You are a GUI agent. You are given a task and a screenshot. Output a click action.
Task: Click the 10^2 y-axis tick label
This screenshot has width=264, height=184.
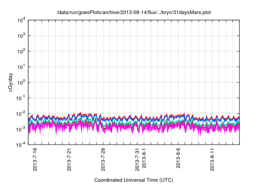coord(21,51)
